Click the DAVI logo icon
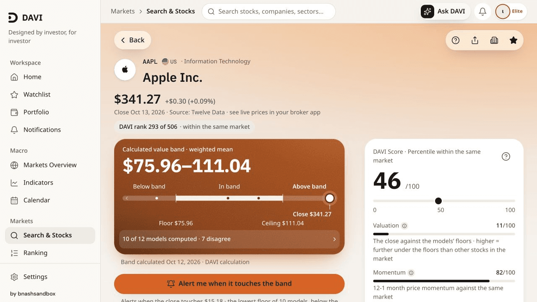Viewport: 537px width, 302px height. (13, 18)
